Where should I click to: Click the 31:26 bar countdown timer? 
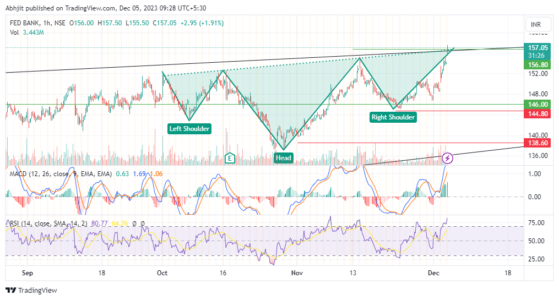(x=536, y=56)
